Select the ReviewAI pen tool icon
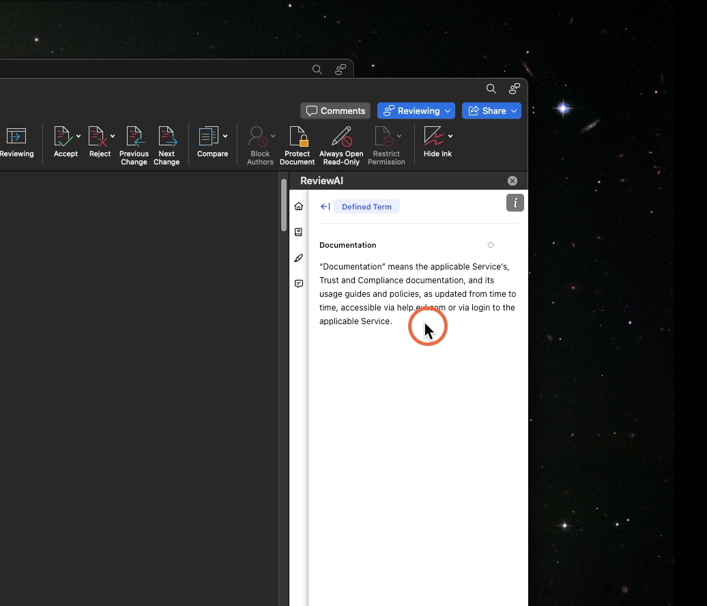Image resolution: width=707 pixels, height=606 pixels. tap(298, 258)
